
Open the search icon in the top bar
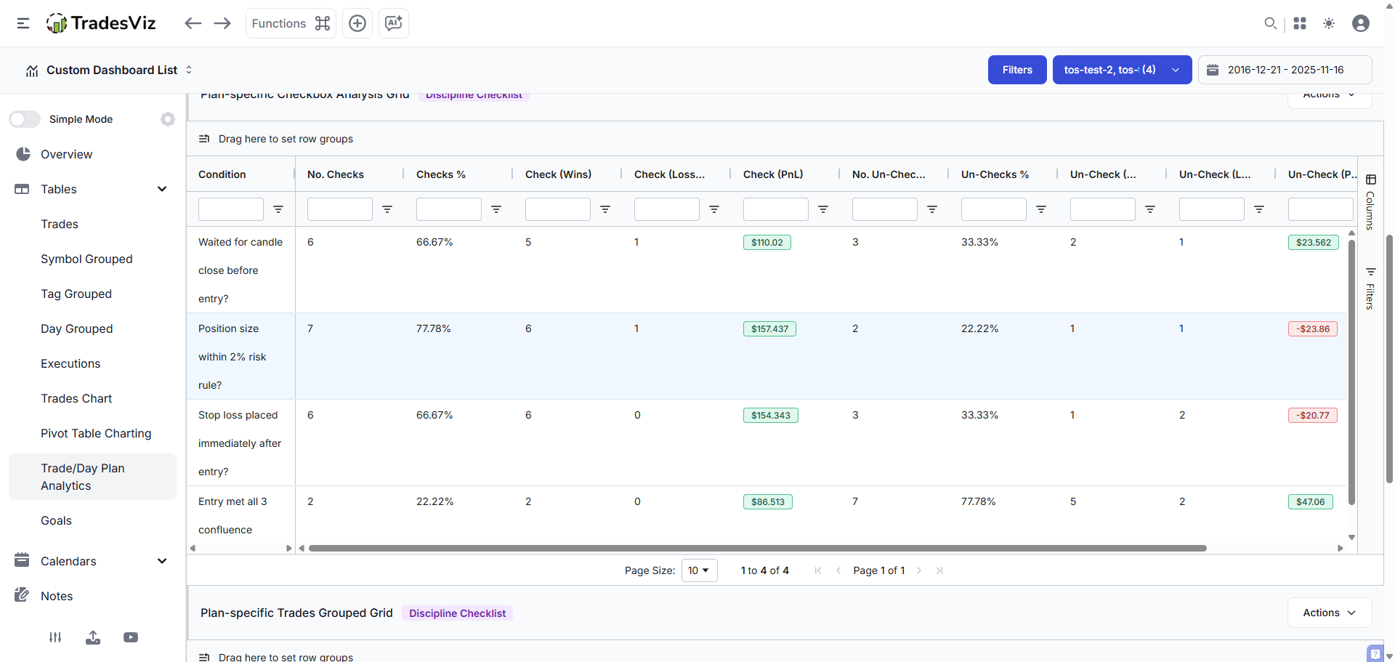pyautogui.click(x=1271, y=23)
